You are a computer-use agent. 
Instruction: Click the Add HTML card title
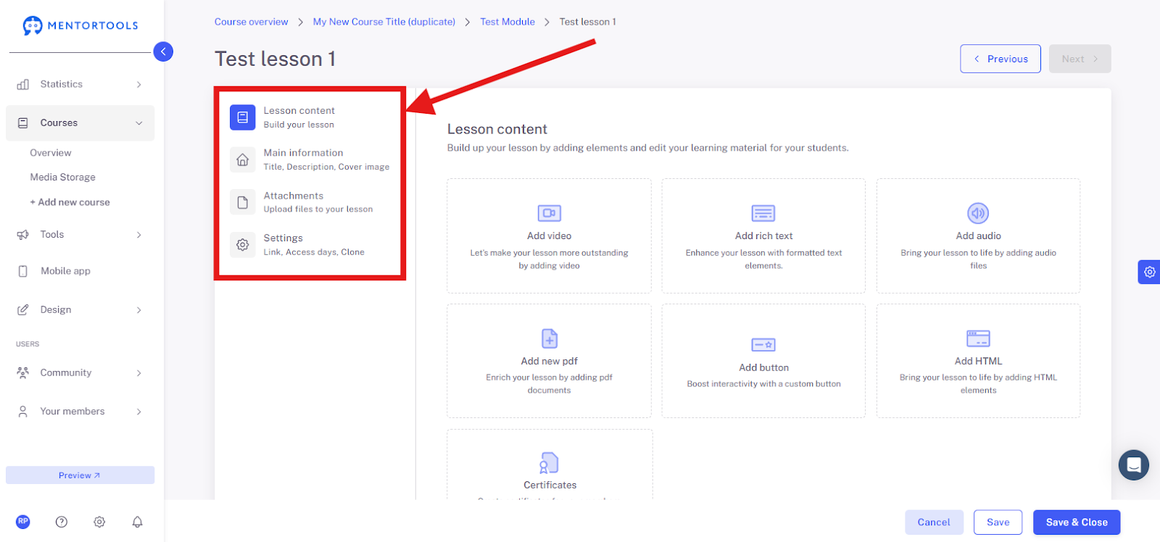(x=978, y=362)
